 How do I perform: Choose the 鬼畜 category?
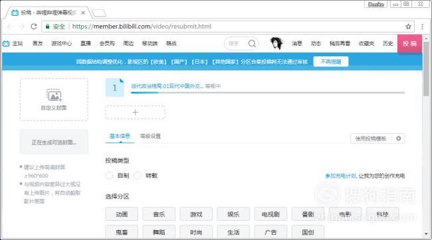(122, 232)
